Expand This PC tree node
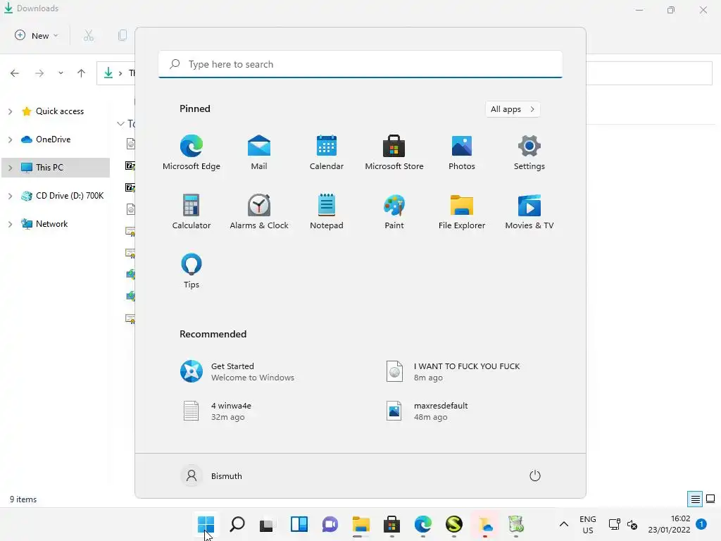The image size is (721, 541). pos(10,168)
